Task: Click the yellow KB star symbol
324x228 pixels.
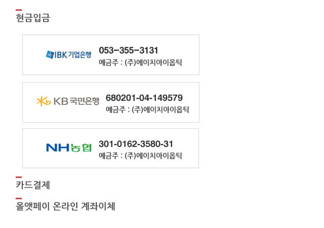Action: click(44, 101)
